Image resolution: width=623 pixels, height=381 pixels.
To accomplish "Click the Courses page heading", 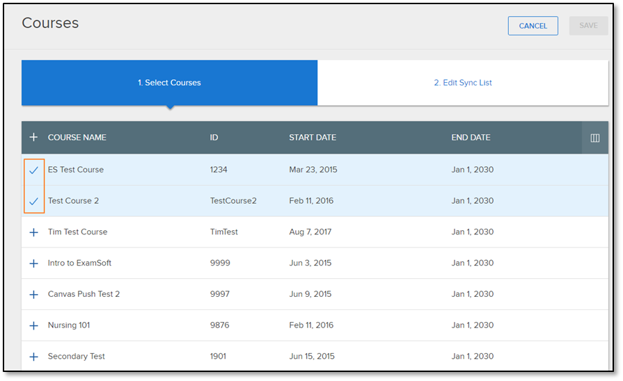I will tap(50, 23).
